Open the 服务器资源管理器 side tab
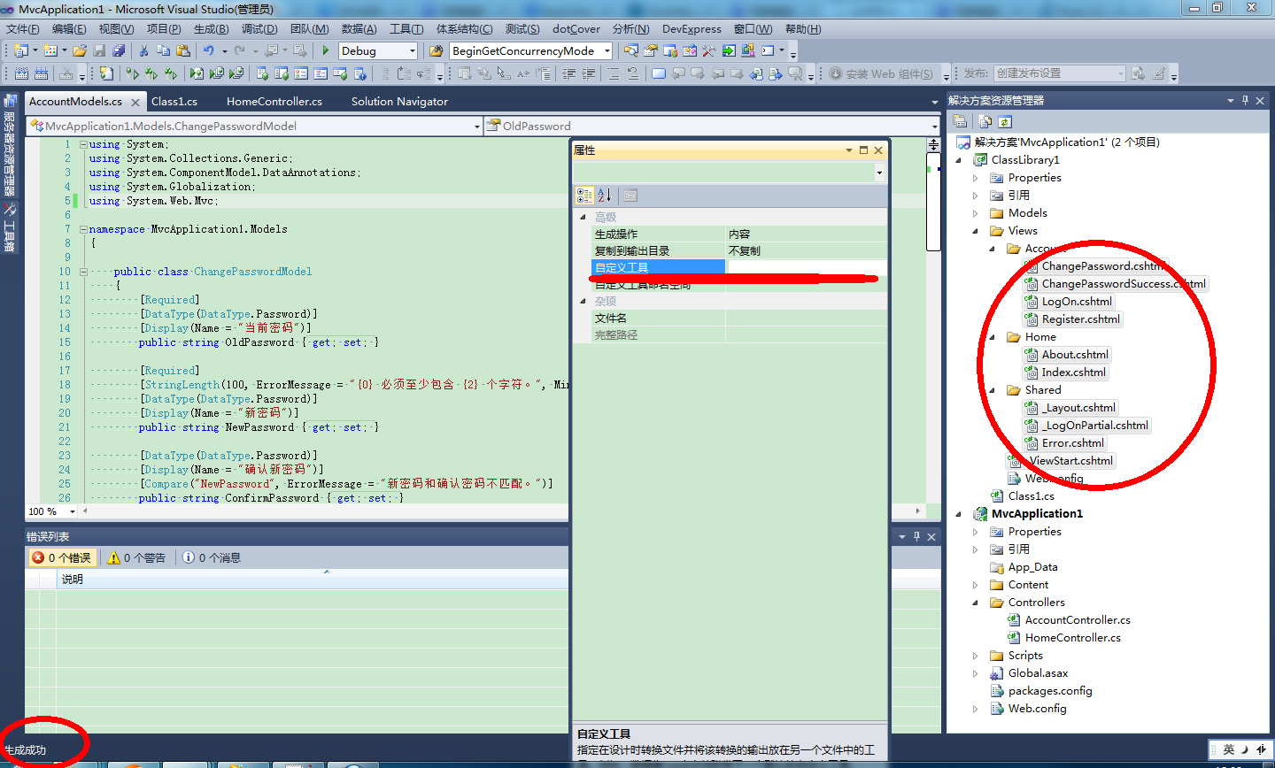 pyautogui.click(x=9, y=146)
